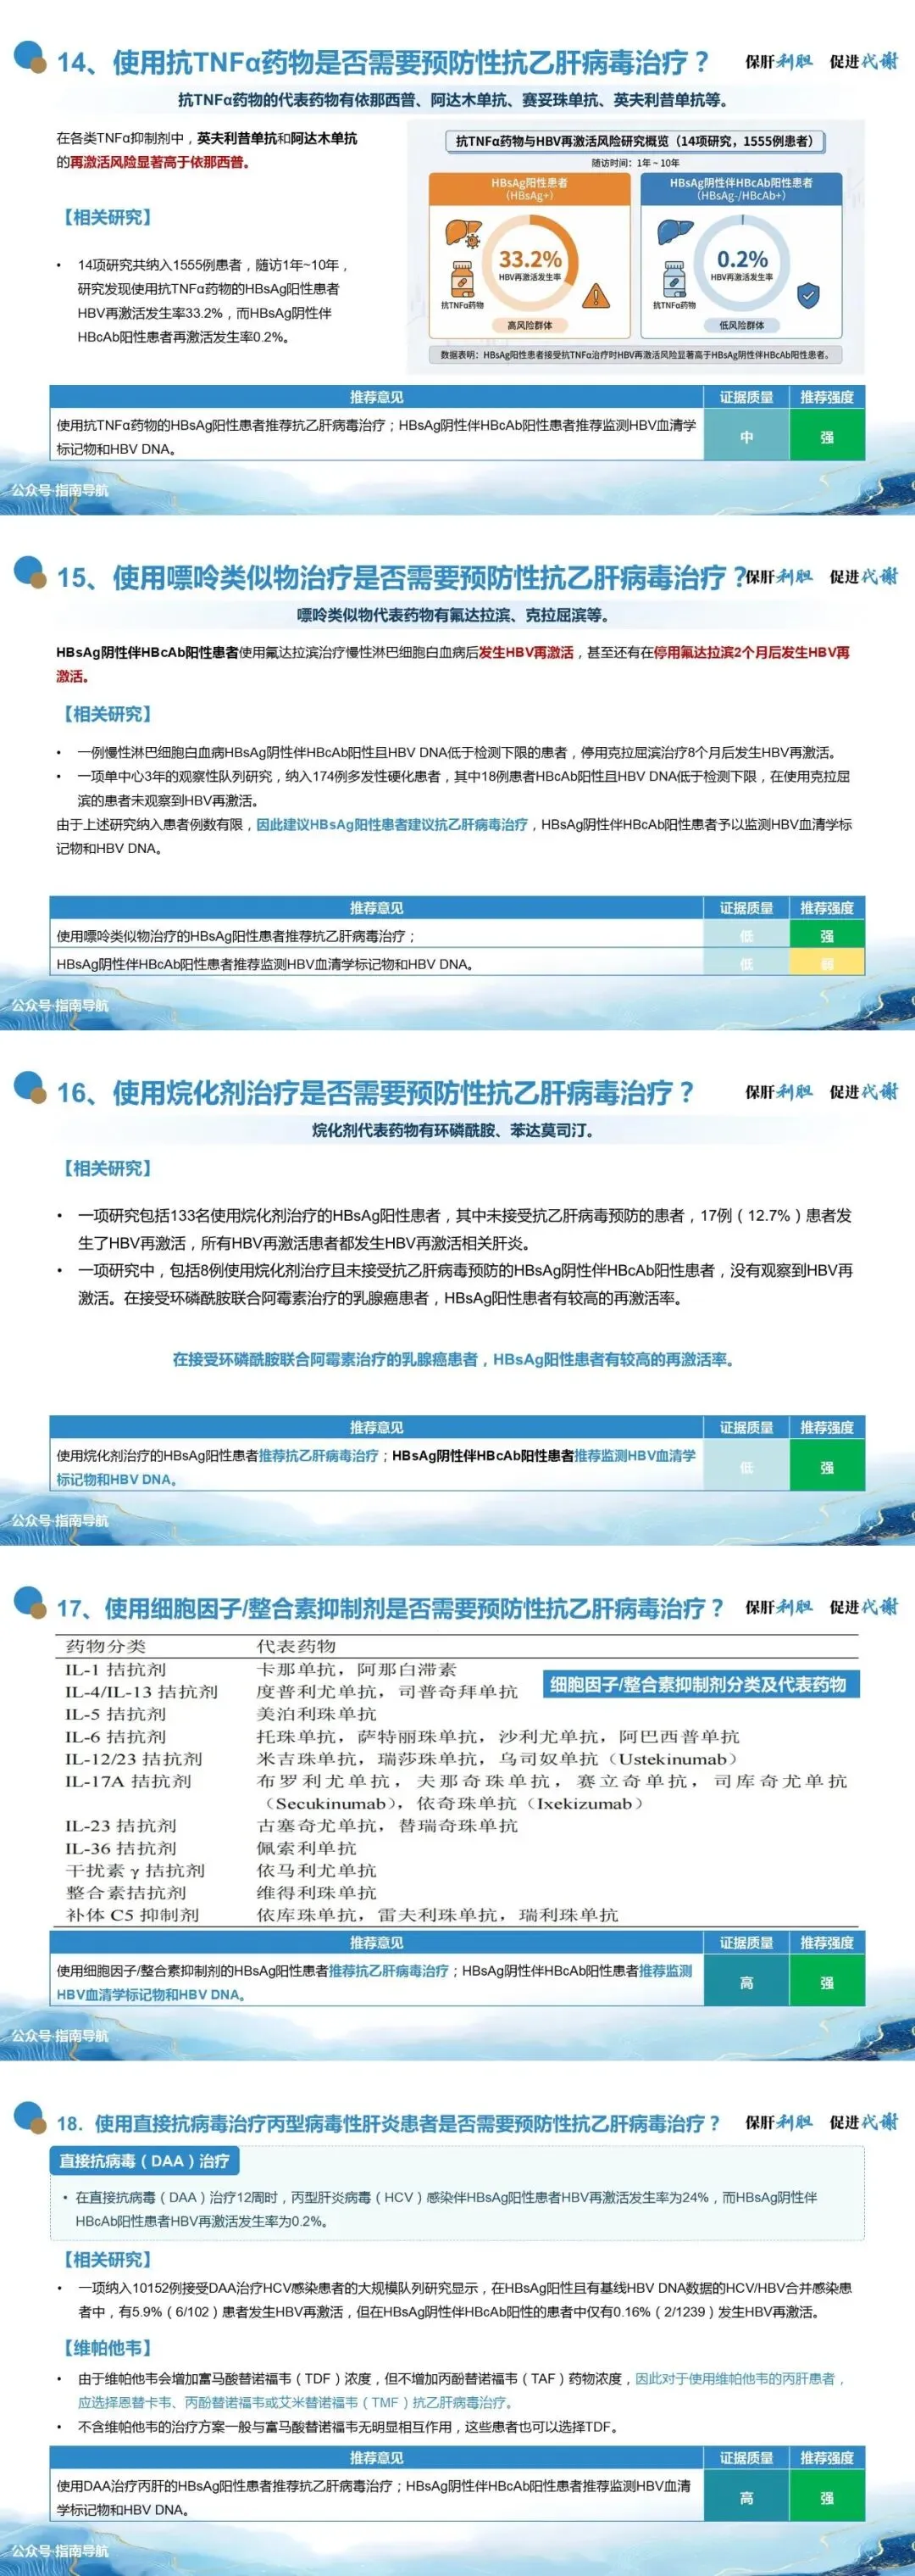The image size is (915, 2576).
Task: Click the orange liver with virus icon
Action: click(x=463, y=235)
